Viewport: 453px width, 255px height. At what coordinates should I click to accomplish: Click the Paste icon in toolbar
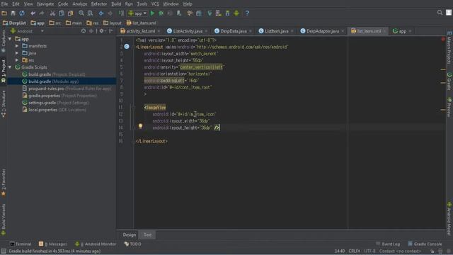coord(70,13)
